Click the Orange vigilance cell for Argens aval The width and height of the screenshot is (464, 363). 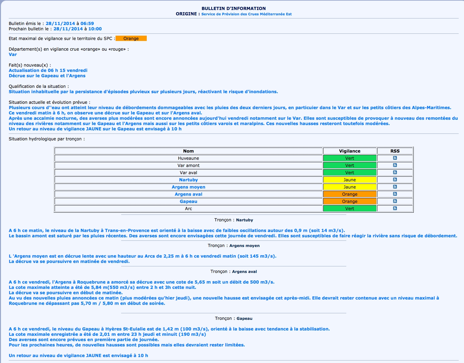pyautogui.click(x=350, y=194)
